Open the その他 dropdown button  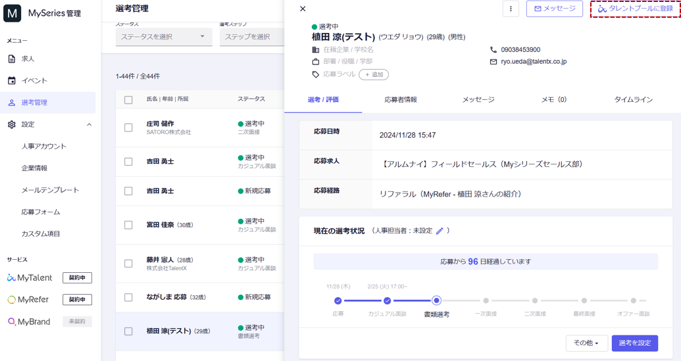(586, 343)
